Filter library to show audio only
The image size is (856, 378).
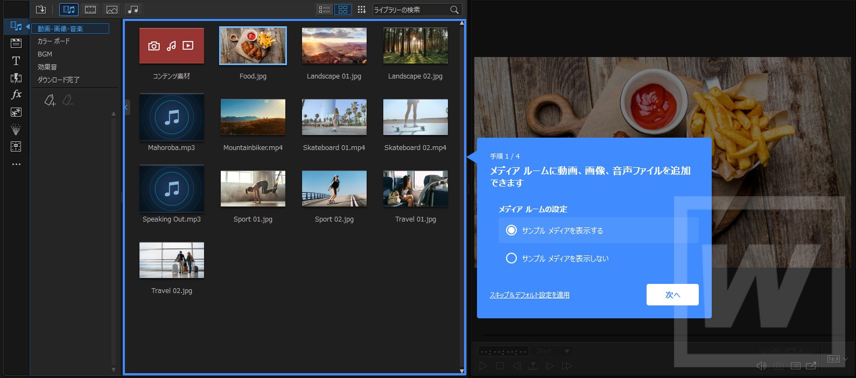coord(134,9)
